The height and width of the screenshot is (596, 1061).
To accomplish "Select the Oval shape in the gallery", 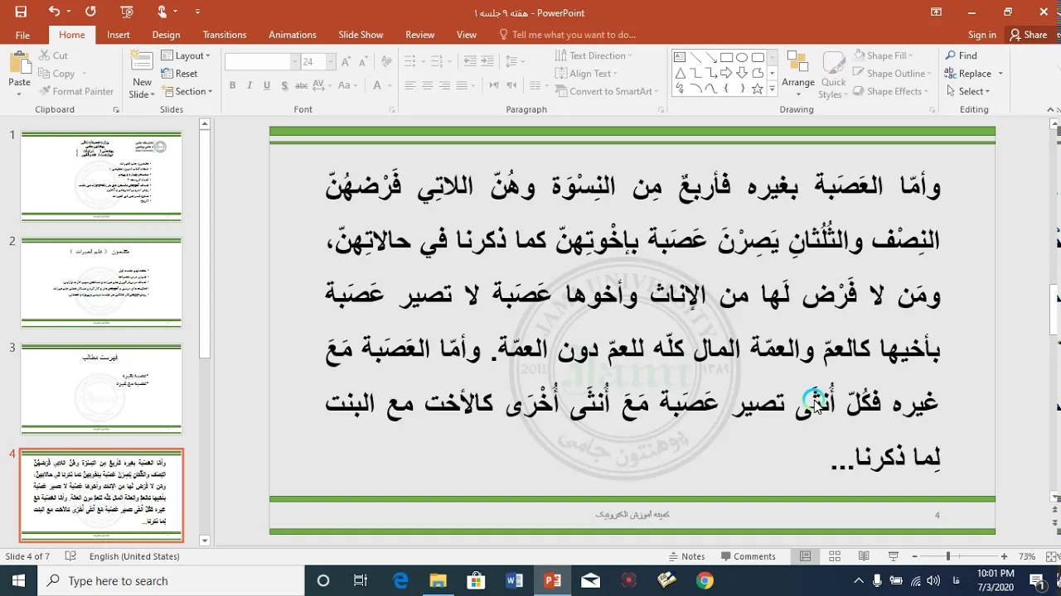I will [x=743, y=57].
